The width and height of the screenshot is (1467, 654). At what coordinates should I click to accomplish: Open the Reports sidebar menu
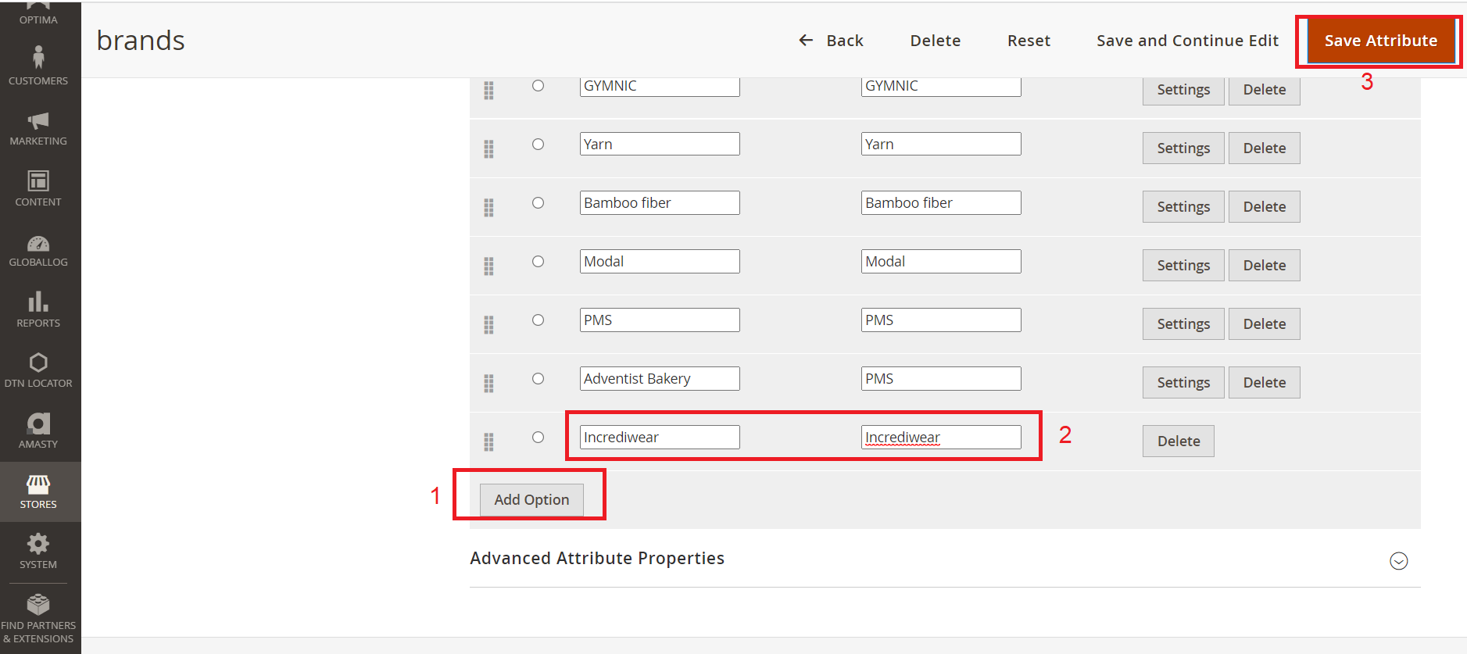(x=38, y=309)
